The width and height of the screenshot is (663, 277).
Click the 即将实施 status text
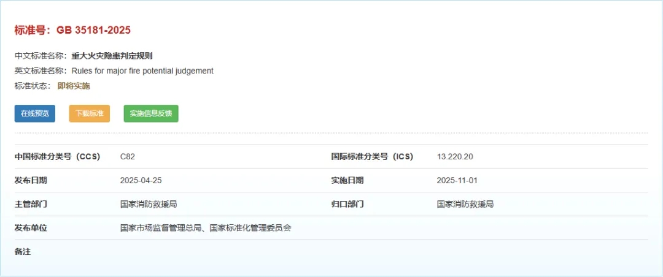pyautogui.click(x=74, y=86)
